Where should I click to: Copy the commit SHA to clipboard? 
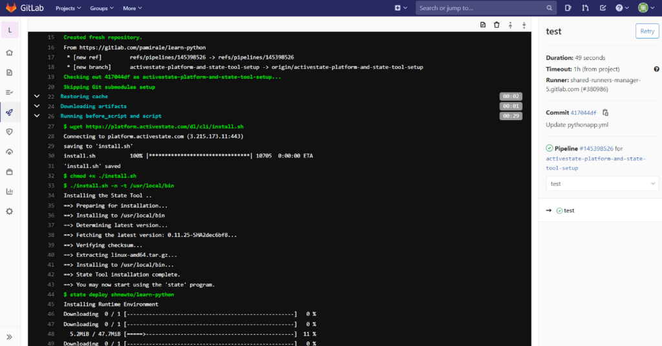pyautogui.click(x=605, y=112)
